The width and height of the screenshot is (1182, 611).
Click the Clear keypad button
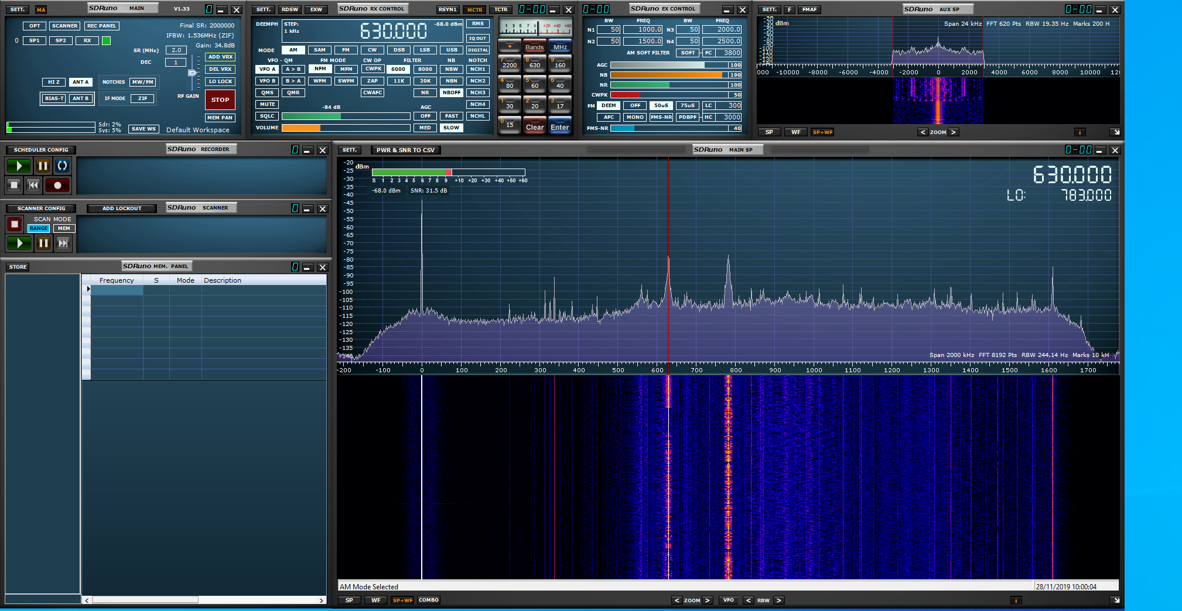(x=535, y=126)
